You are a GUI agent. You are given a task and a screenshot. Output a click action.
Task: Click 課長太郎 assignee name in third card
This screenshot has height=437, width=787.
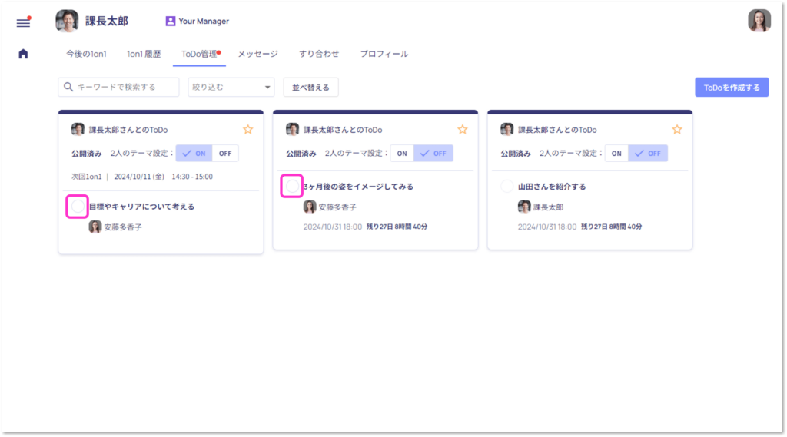tap(548, 207)
